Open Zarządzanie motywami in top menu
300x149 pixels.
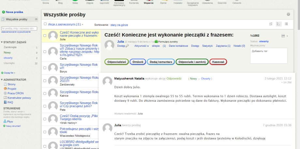(x=192, y=3)
